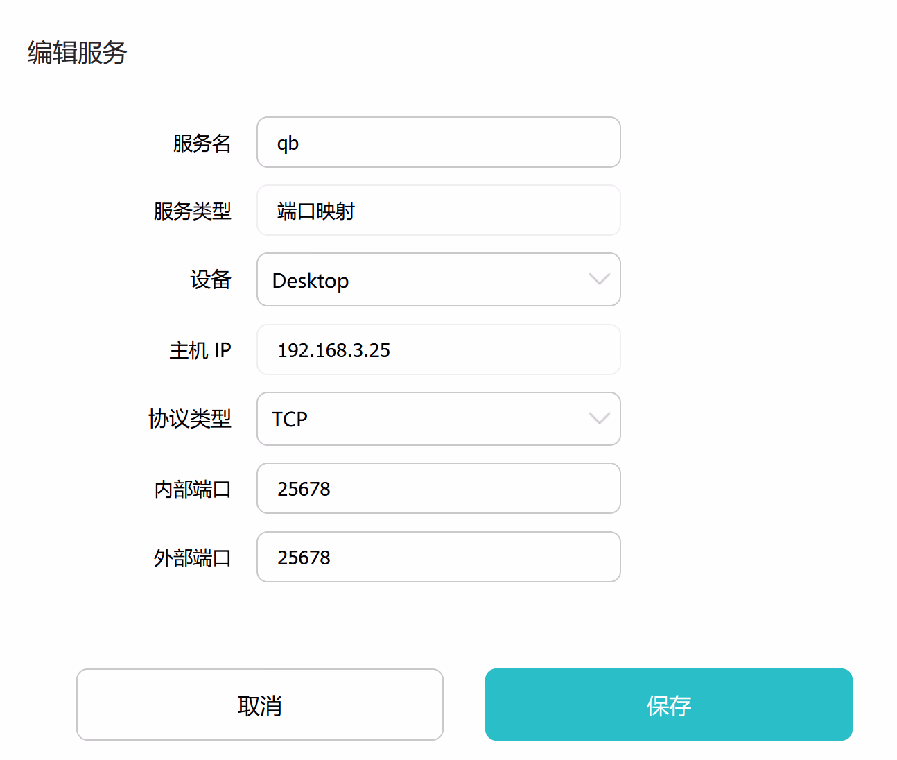Viewport: 897px width, 760px height.
Task: Click the 内部端口 input field
Action: pyautogui.click(x=438, y=488)
